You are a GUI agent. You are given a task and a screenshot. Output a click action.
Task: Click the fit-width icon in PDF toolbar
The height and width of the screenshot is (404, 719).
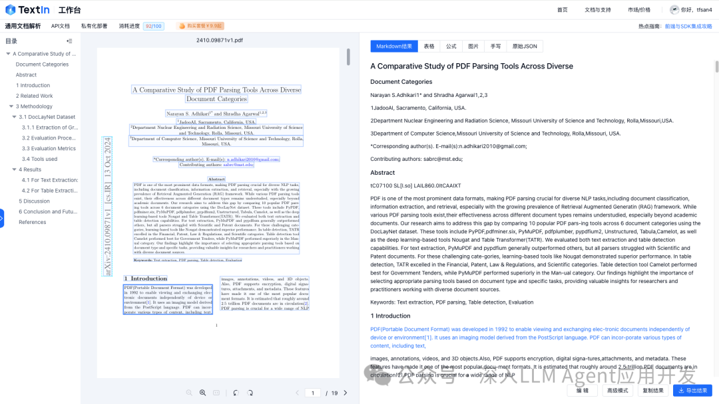pos(216,393)
